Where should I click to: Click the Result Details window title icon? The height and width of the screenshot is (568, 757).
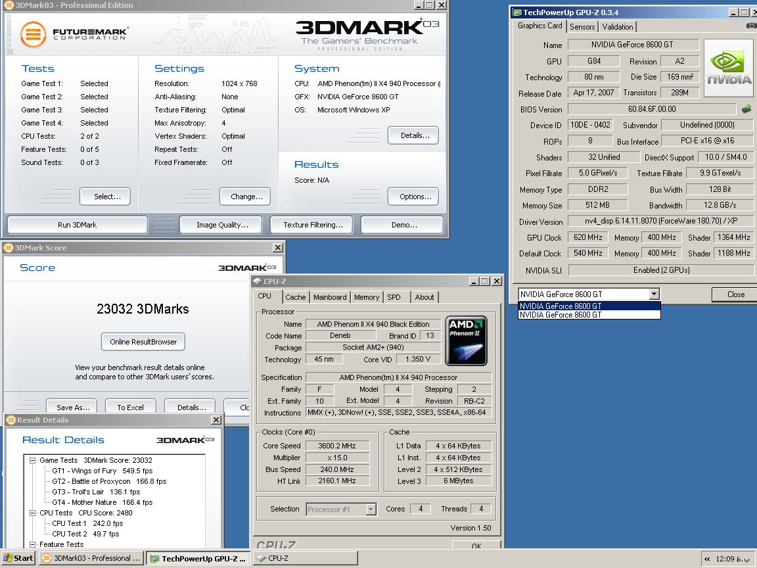[11, 420]
